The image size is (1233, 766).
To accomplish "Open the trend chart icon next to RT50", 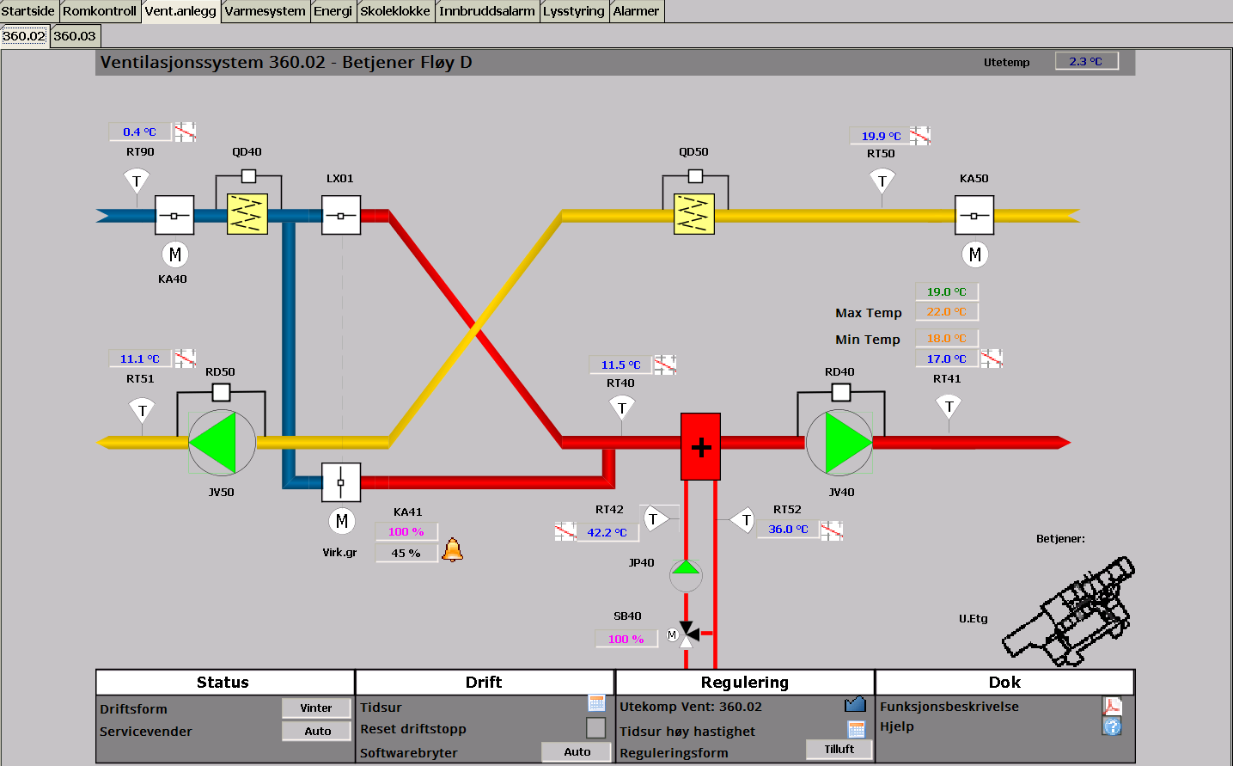I will click(x=920, y=135).
